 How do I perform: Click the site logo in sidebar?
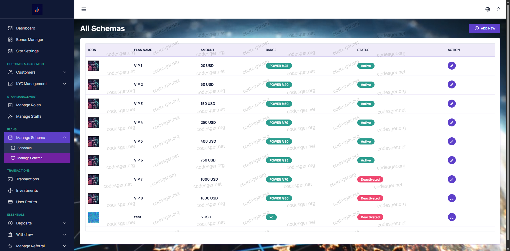click(37, 10)
